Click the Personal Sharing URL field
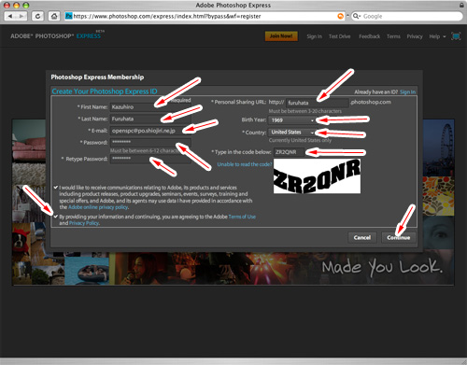The image size is (467, 365). point(317,103)
